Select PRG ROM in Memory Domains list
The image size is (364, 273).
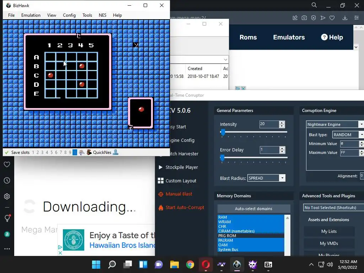point(251,236)
